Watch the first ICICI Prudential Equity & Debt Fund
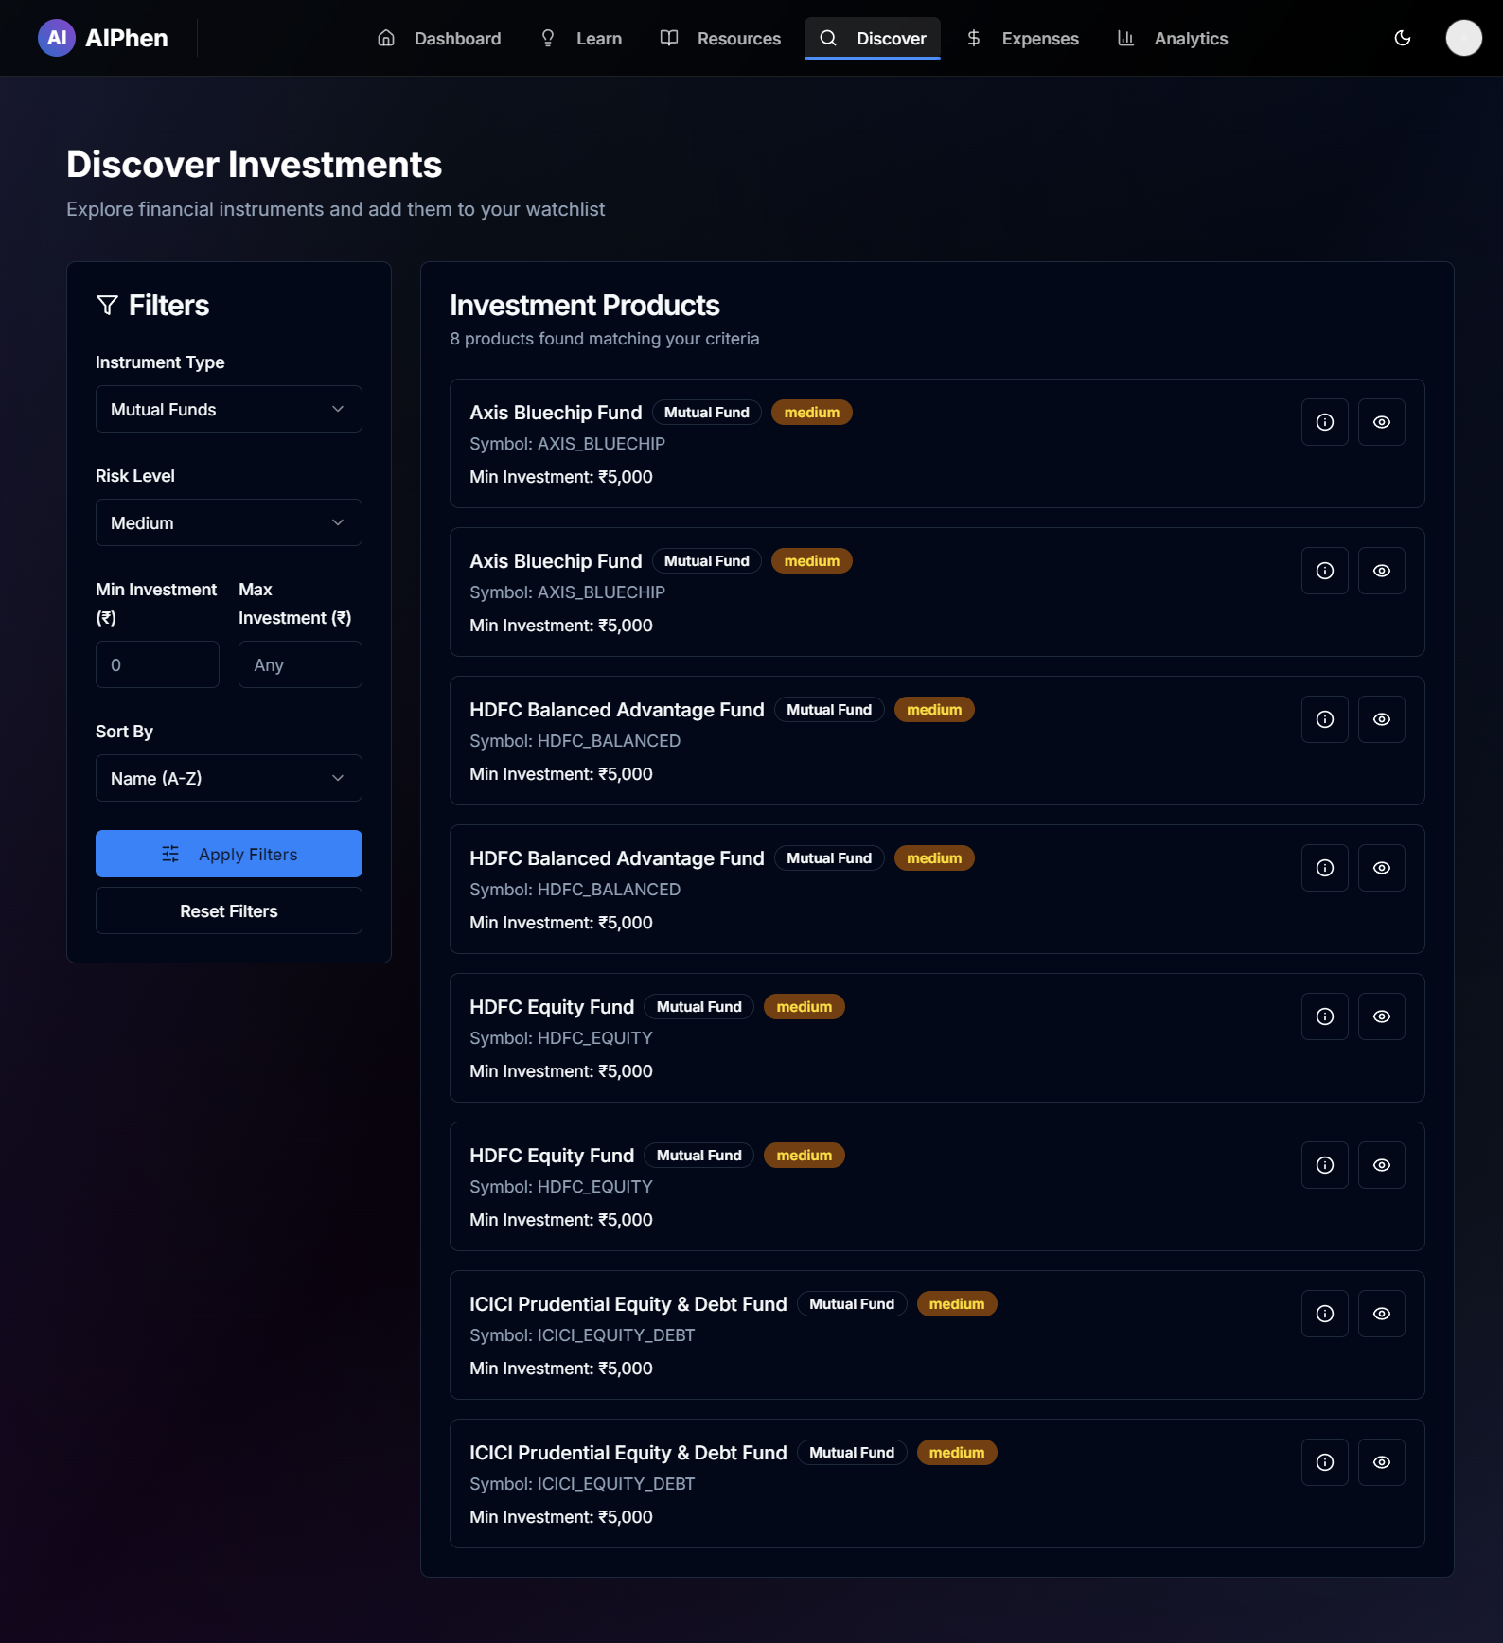 click(1382, 1314)
